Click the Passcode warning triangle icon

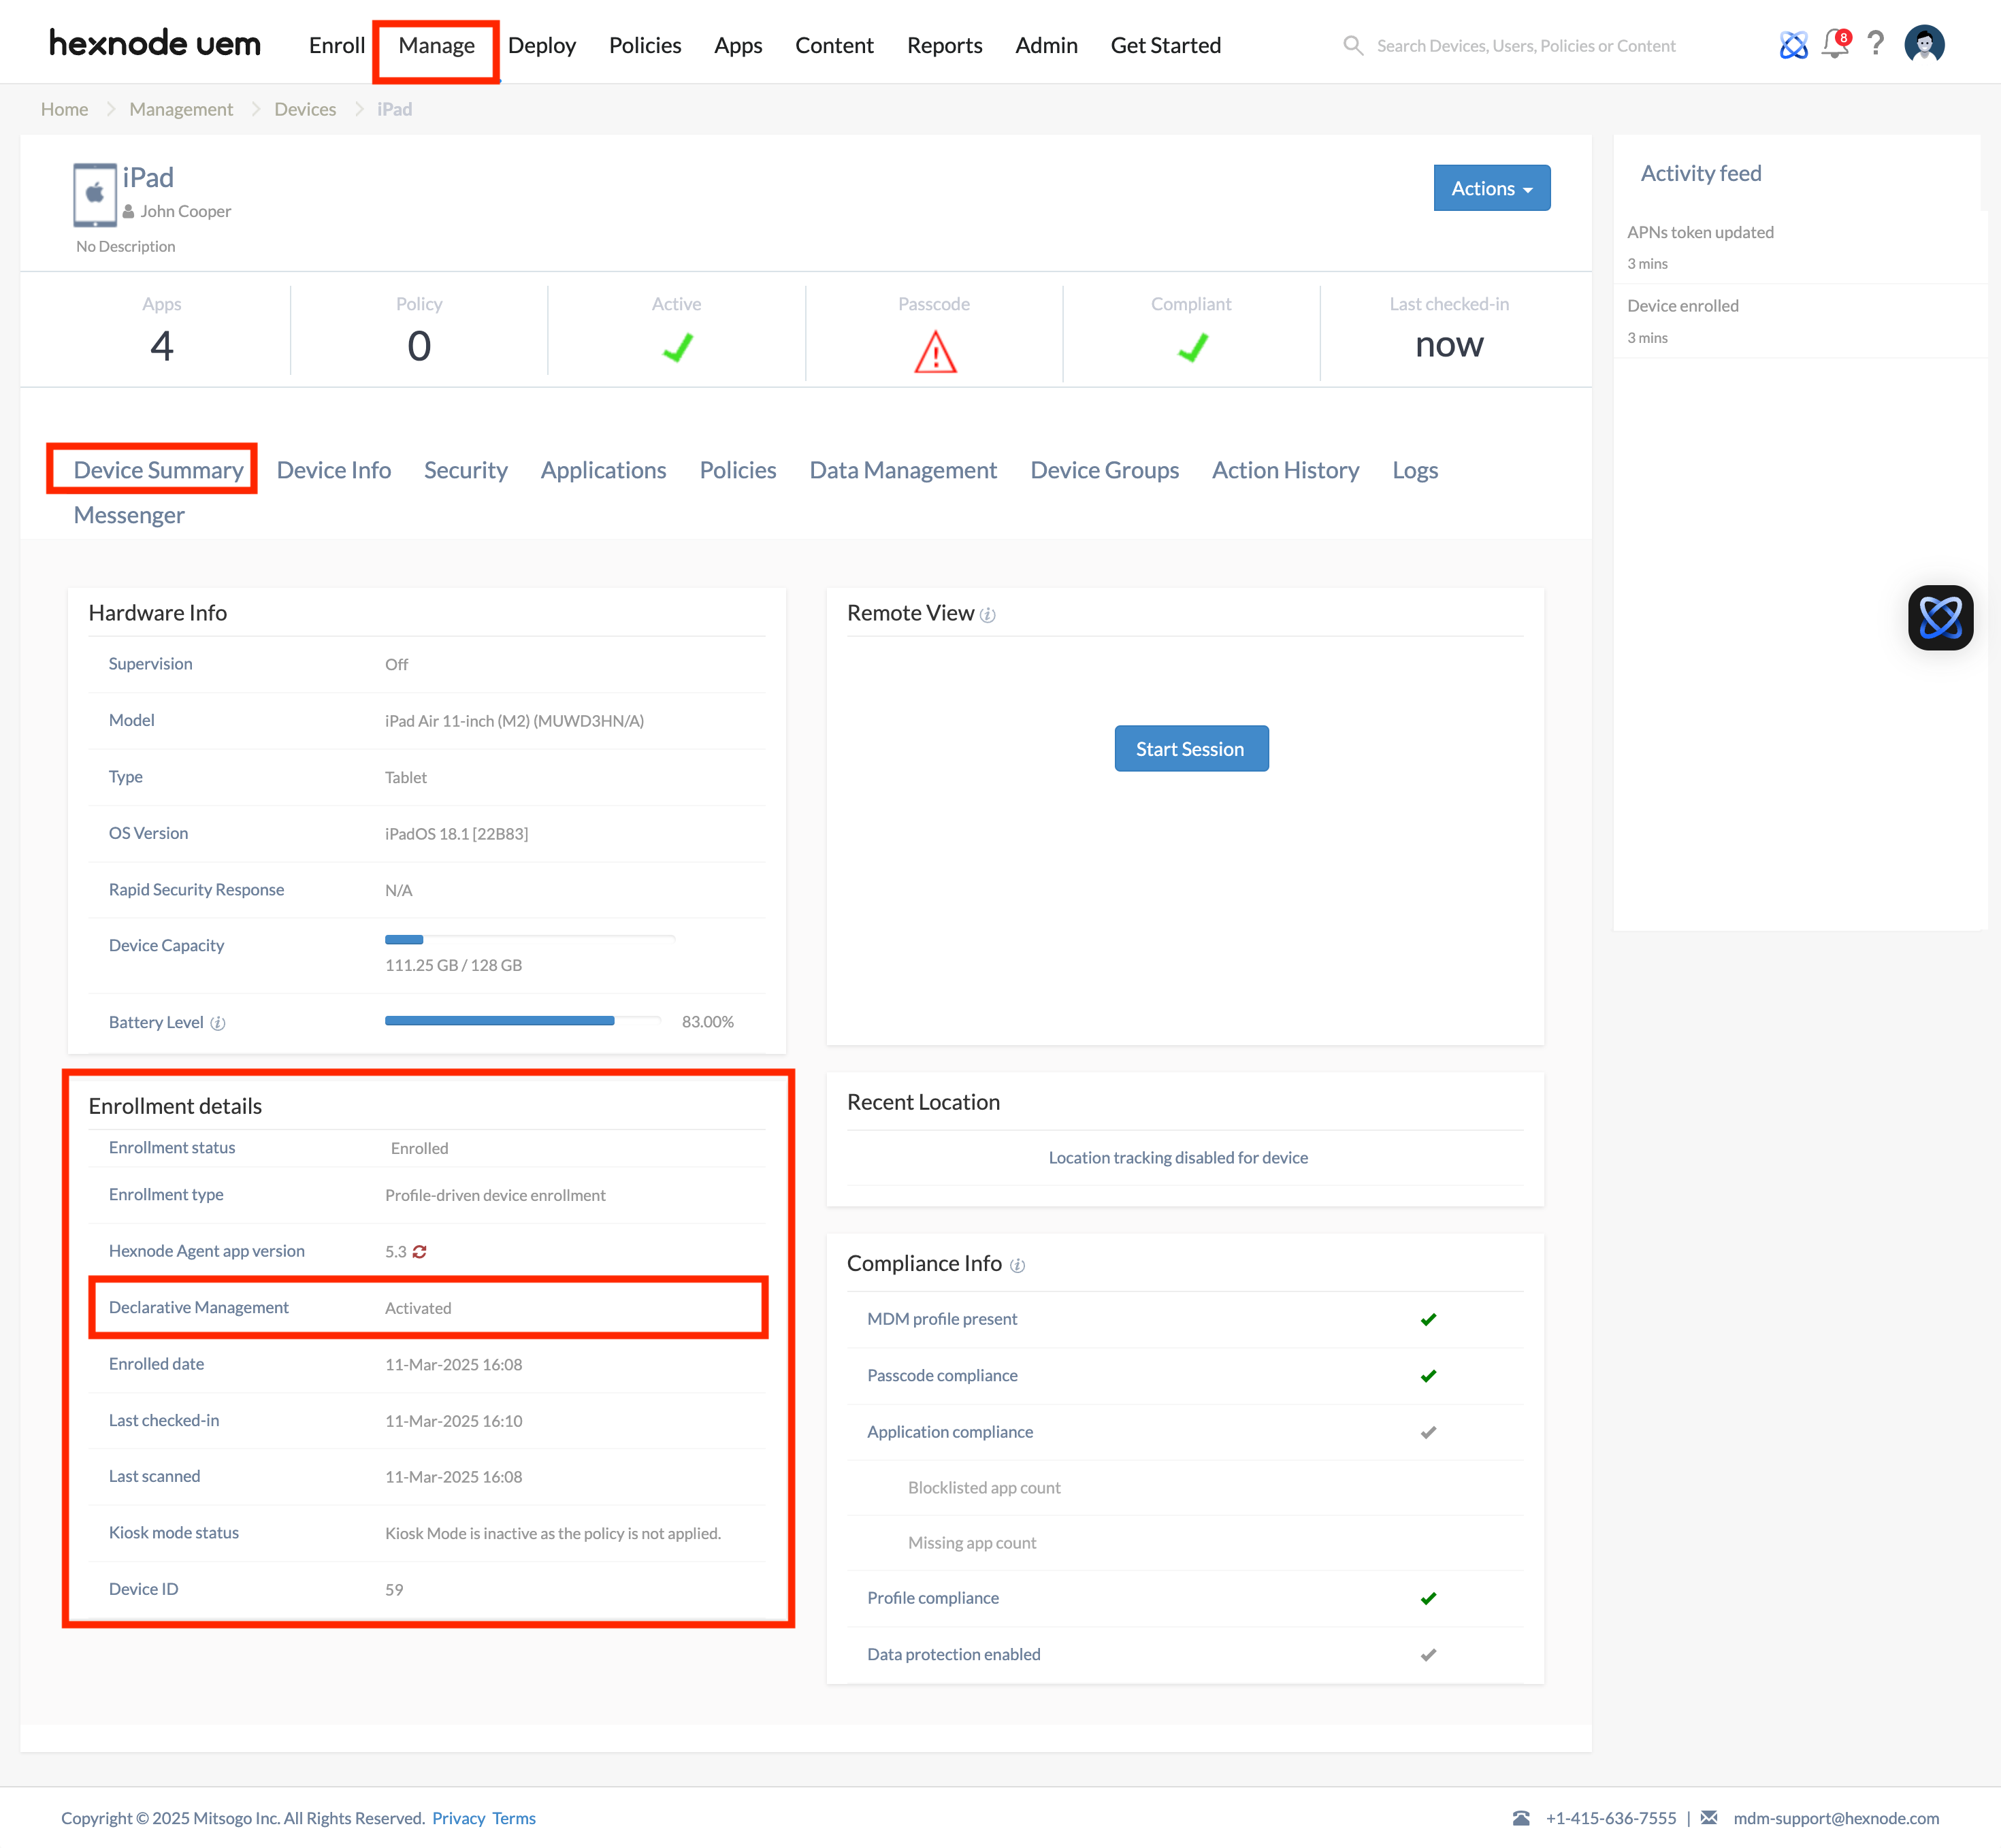click(x=934, y=352)
